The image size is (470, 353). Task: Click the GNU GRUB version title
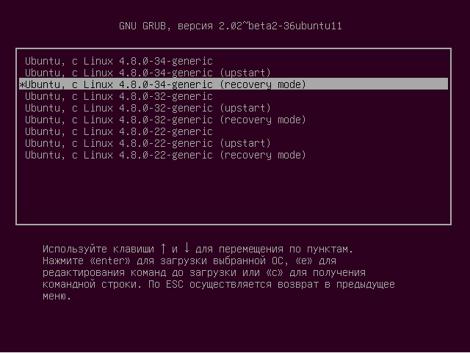tap(230, 26)
